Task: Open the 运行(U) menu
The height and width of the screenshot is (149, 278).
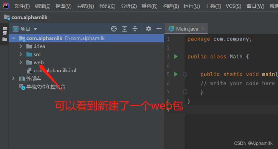Action: tap(192, 6)
